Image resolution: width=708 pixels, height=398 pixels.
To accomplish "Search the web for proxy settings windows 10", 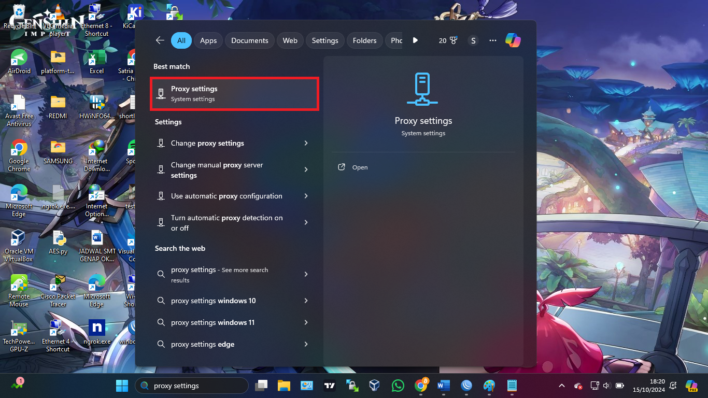I will point(234,301).
